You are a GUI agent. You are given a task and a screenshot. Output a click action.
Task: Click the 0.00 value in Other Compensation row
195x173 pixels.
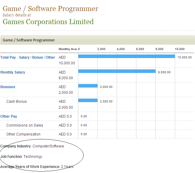(84, 134)
